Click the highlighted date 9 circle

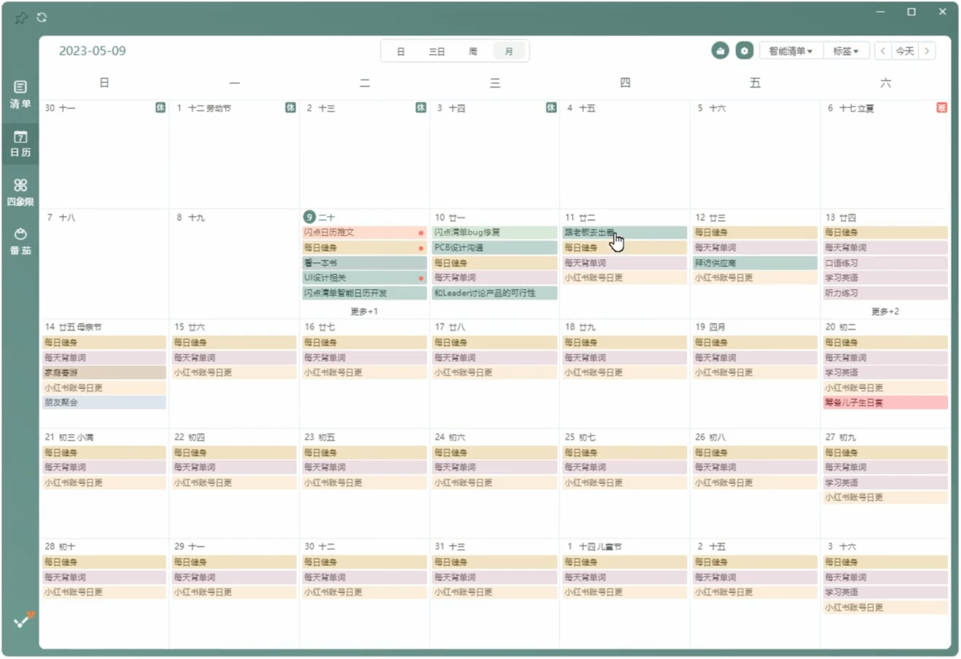click(309, 217)
